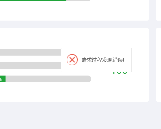This screenshot has width=161, height=129.
Task: Click the gray unfilled end of top progress bar
Action: pyautogui.click(x=79, y=0)
